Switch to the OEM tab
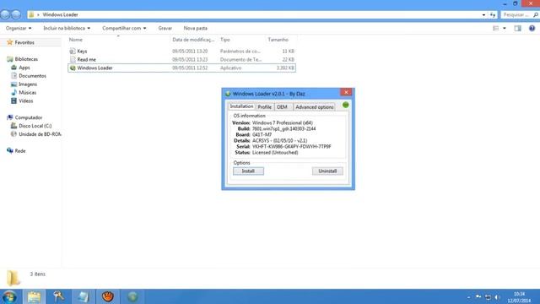The width and height of the screenshot is (540, 304). [x=282, y=107]
